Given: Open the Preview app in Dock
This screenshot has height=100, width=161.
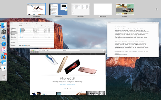Looking at the screenshot, I should (4, 38).
